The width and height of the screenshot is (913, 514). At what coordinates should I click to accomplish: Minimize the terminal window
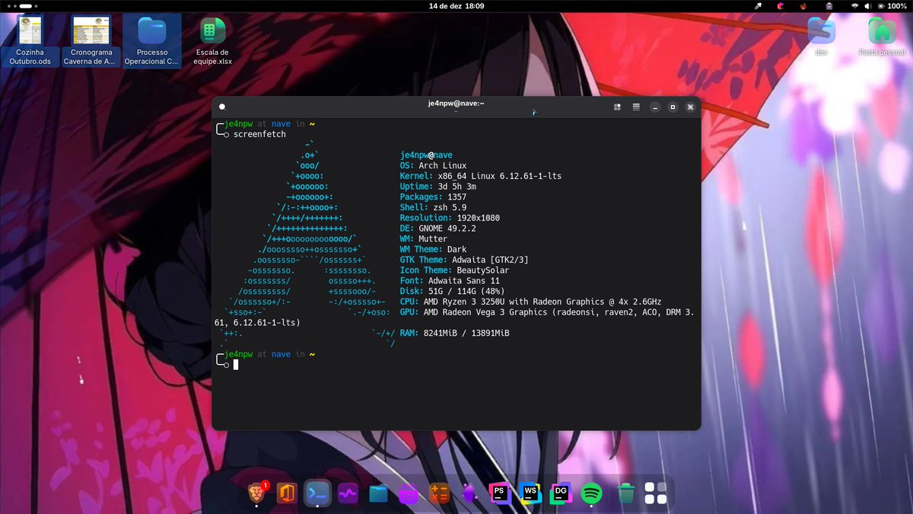654,107
